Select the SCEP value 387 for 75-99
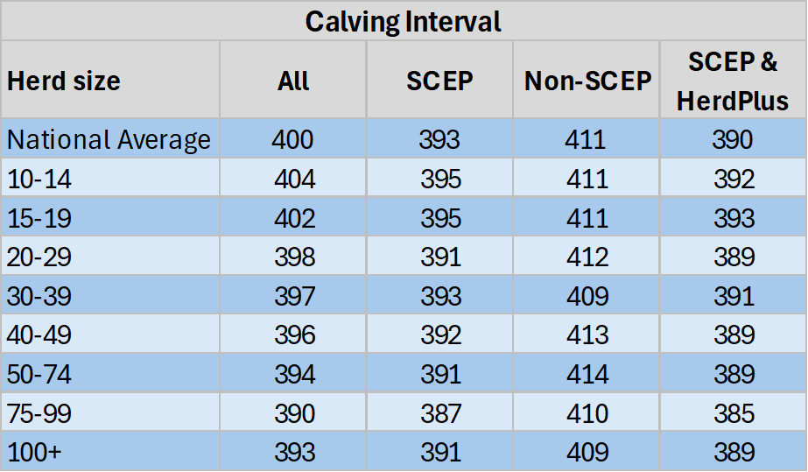The image size is (808, 472). pyautogui.click(x=439, y=412)
